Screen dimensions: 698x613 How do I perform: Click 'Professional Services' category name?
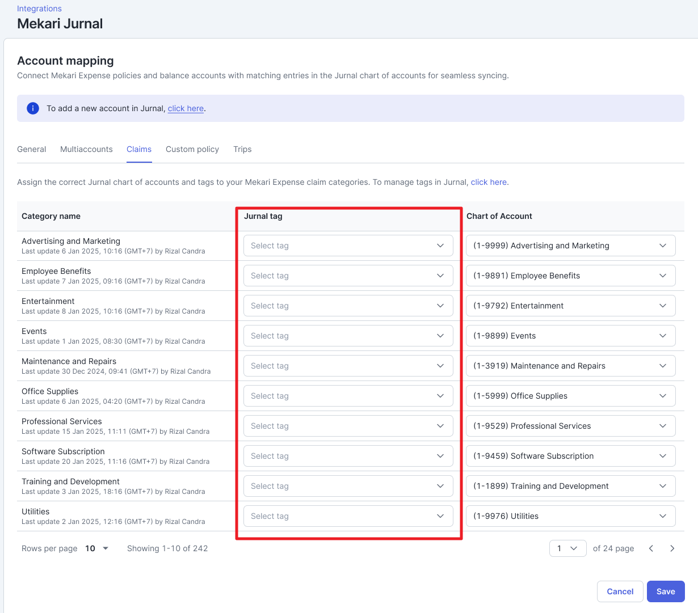point(62,421)
